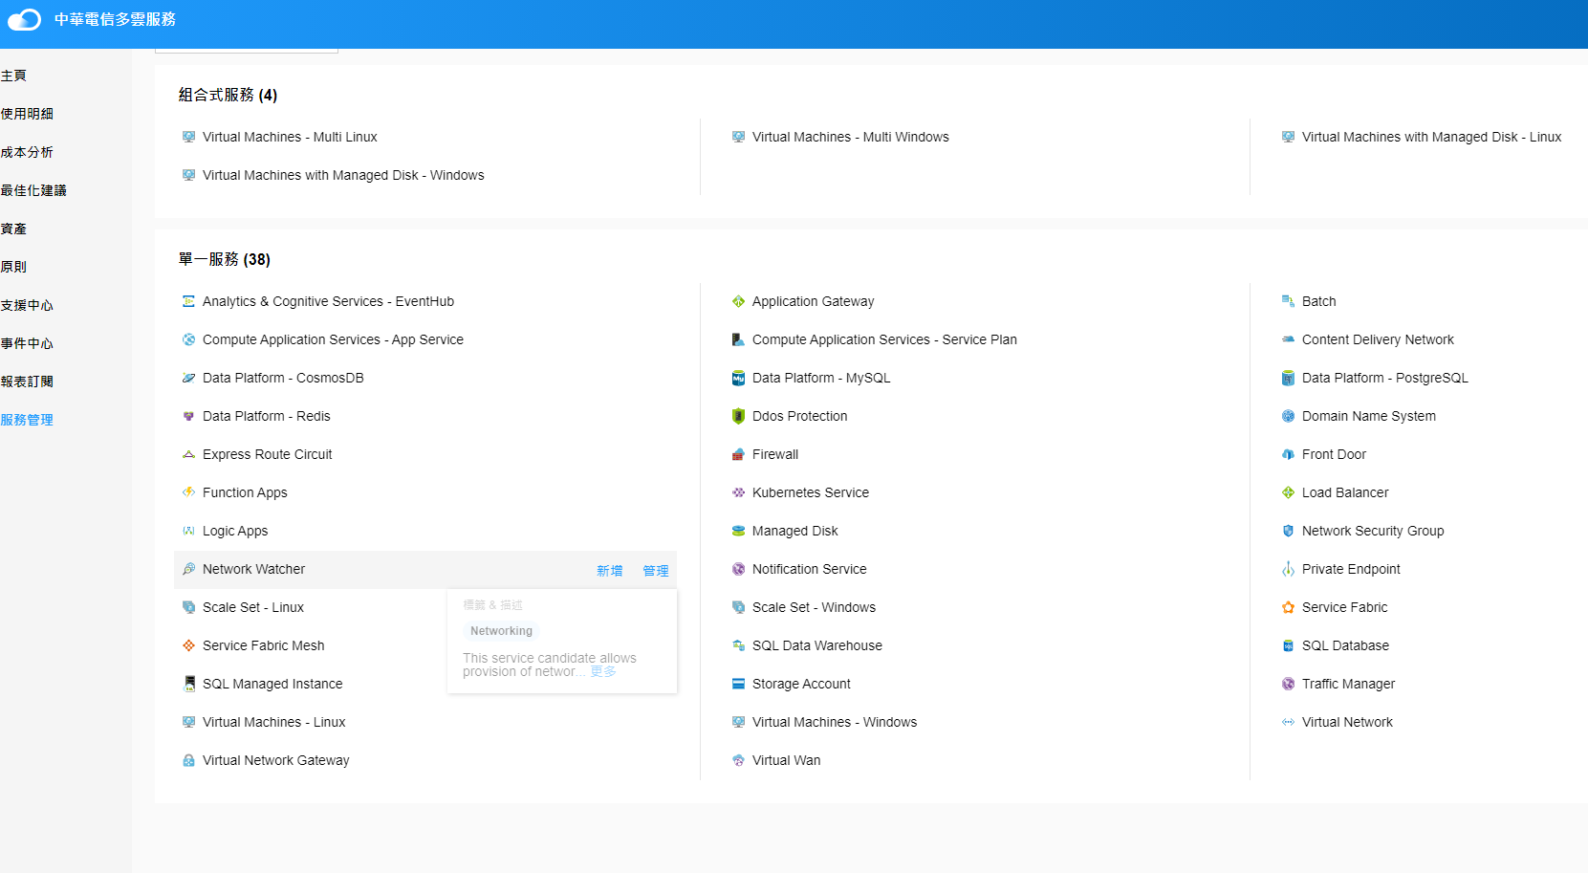
Task: Select Virtual Network service
Action: pos(1347,722)
